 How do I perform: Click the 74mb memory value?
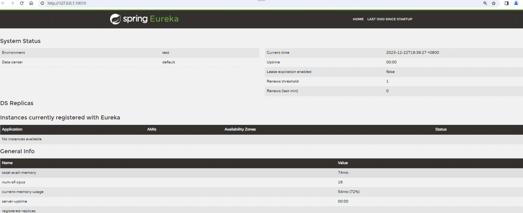343,173
